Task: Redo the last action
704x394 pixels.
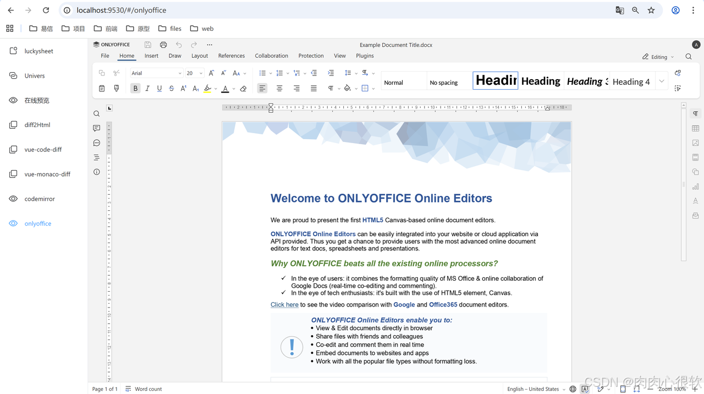Action: tap(194, 45)
